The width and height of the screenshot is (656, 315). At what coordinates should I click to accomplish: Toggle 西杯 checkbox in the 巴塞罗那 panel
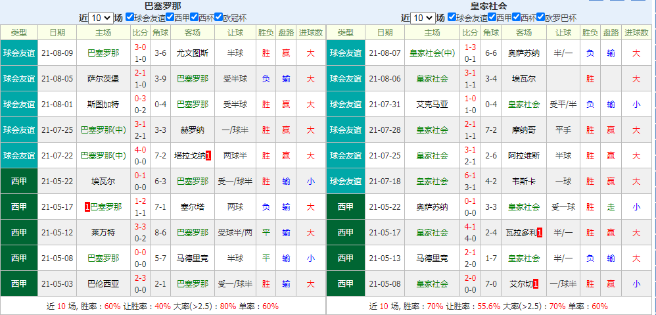click(194, 17)
